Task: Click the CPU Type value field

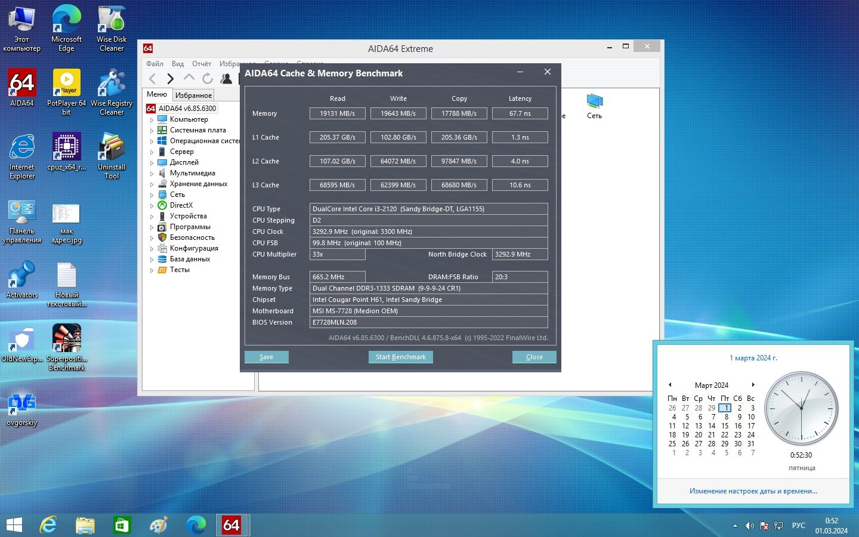Action: [x=429, y=209]
